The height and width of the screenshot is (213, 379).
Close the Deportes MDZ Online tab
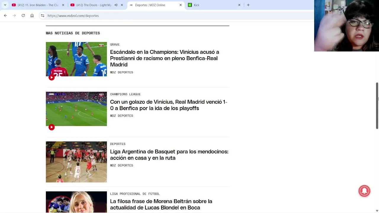tap(181, 5)
